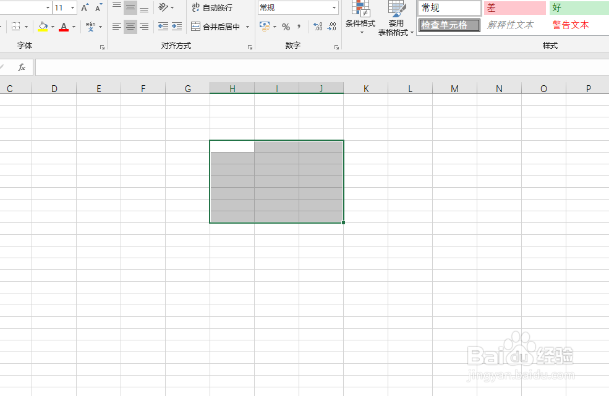Open 字体 font dialog launcher
The width and height of the screenshot is (609, 396).
click(x=102, y=48)
